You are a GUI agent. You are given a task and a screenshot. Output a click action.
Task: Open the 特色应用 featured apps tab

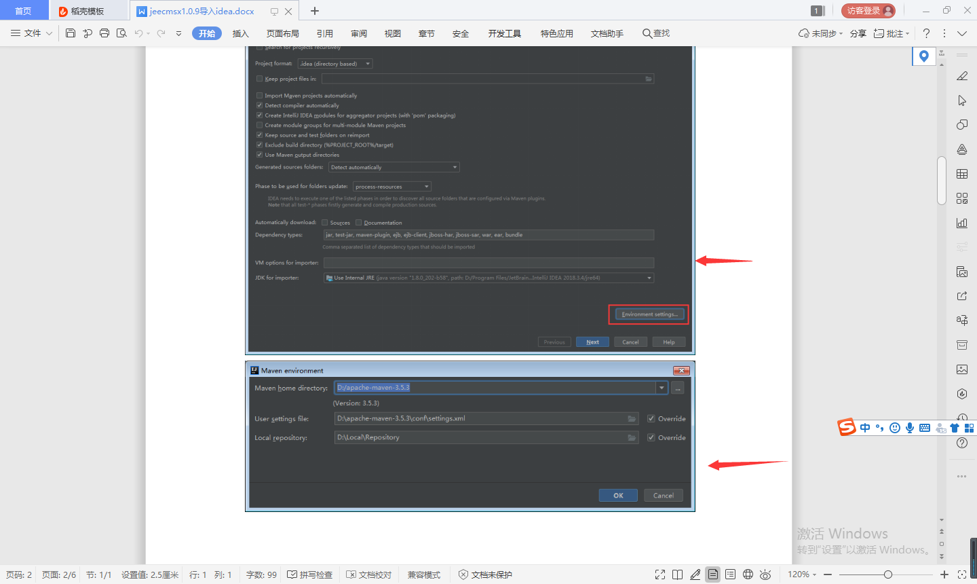(x=557, y=33)
